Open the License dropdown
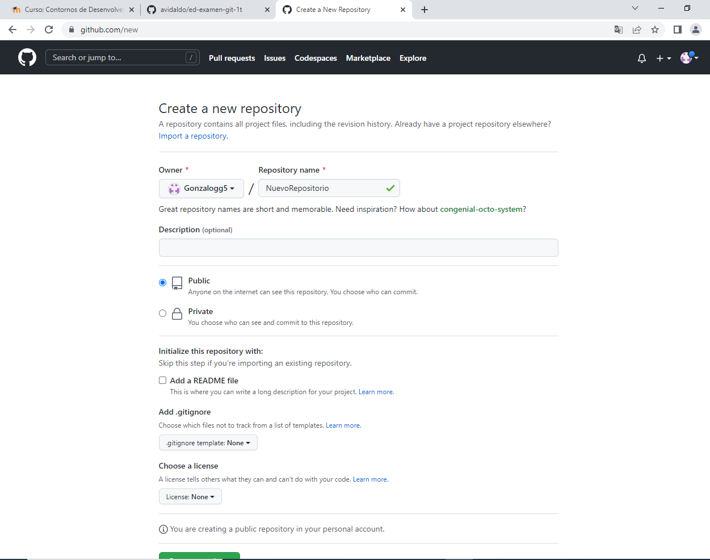 coord(190,496)
